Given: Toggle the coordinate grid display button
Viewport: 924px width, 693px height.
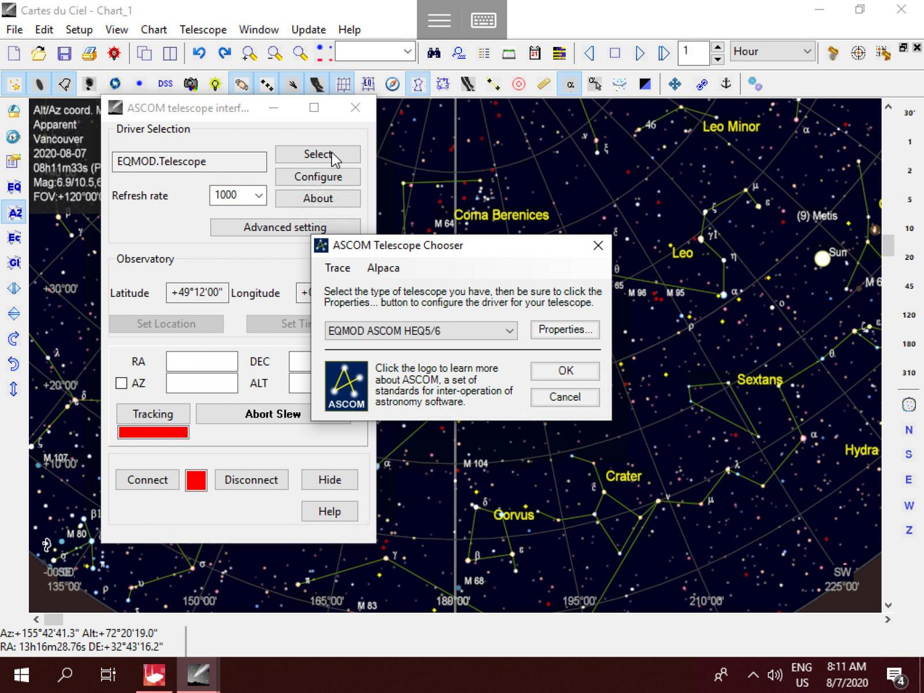Looking at the screenshot, I should pos(343,84).
